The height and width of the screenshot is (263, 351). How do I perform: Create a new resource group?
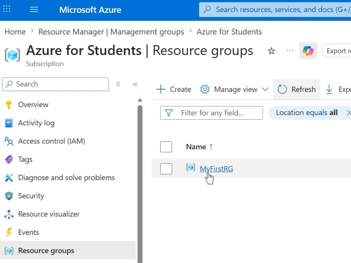click(174, 89)
